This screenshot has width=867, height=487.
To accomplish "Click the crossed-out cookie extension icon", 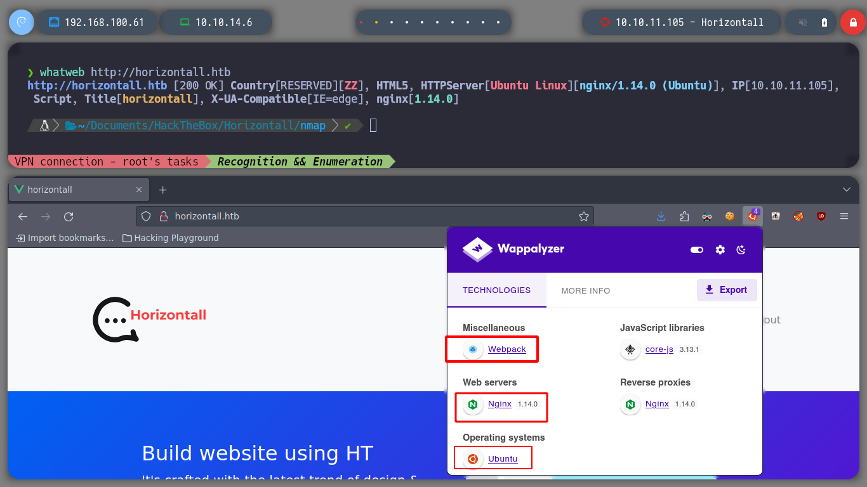I will point(798,216).
